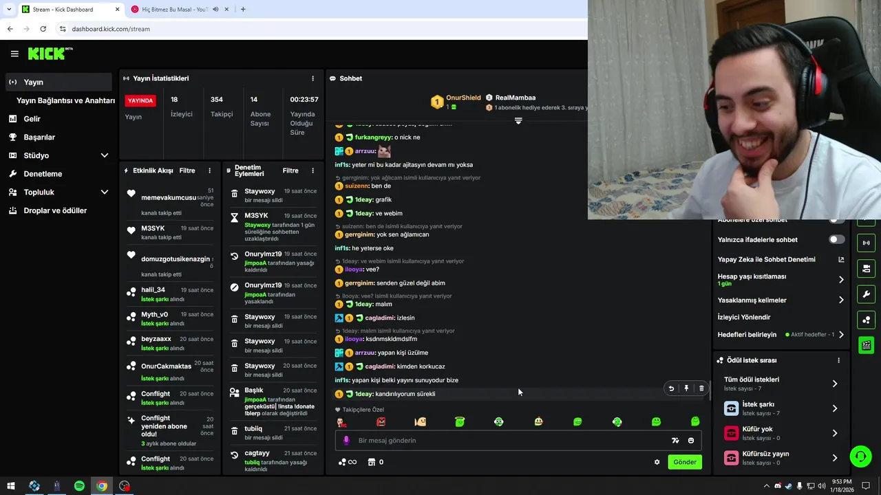The width and height of the screenshot is (881, 495).
Task: Reload the page with browser refresh
Action: tap(43, 29)
